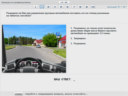Viewport: 128px width, 96px height.
Task: Jump to question 3
Action: point(48,7)
